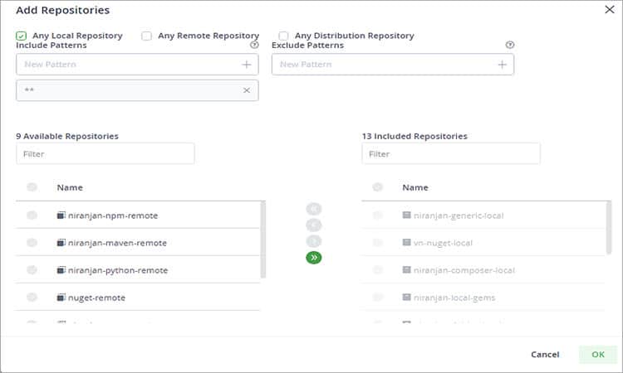This screenshot has height=373, width=623.
Task: Click the niranjan-npm-remote repository icon
Action: pyautogui.click(x=61, y=216)
